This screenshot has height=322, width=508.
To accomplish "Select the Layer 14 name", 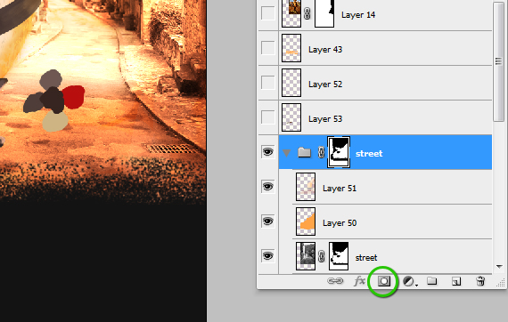I will pos(358,14).
